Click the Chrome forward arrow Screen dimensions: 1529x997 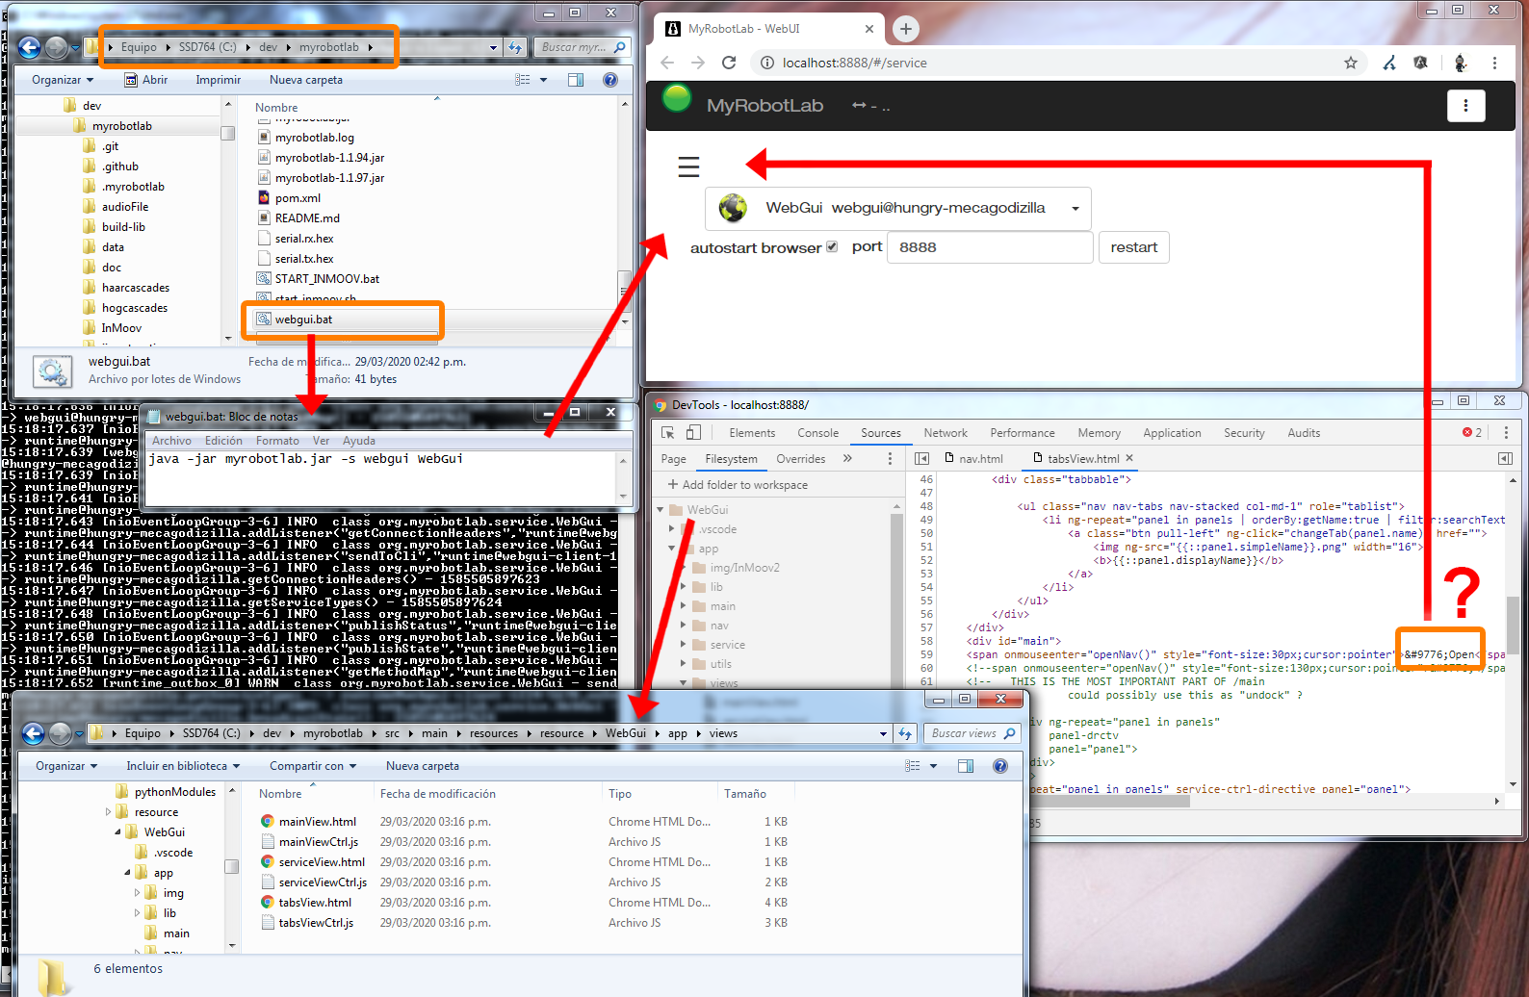[698, 63]
